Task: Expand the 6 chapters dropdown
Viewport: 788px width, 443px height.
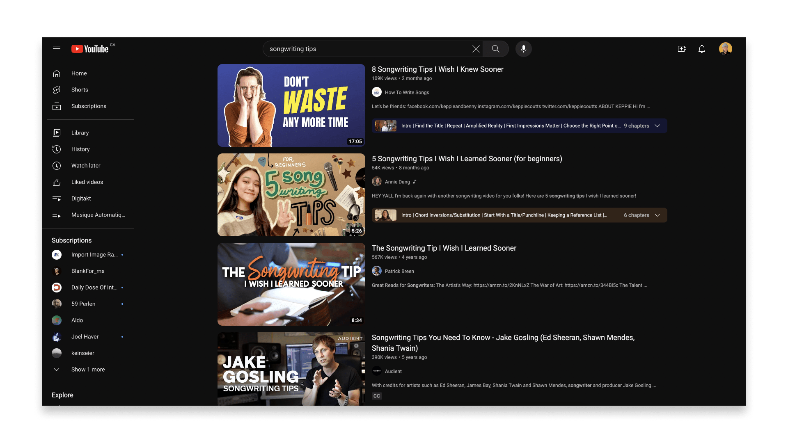Action: pyautogui.click(x=657, y=215)
